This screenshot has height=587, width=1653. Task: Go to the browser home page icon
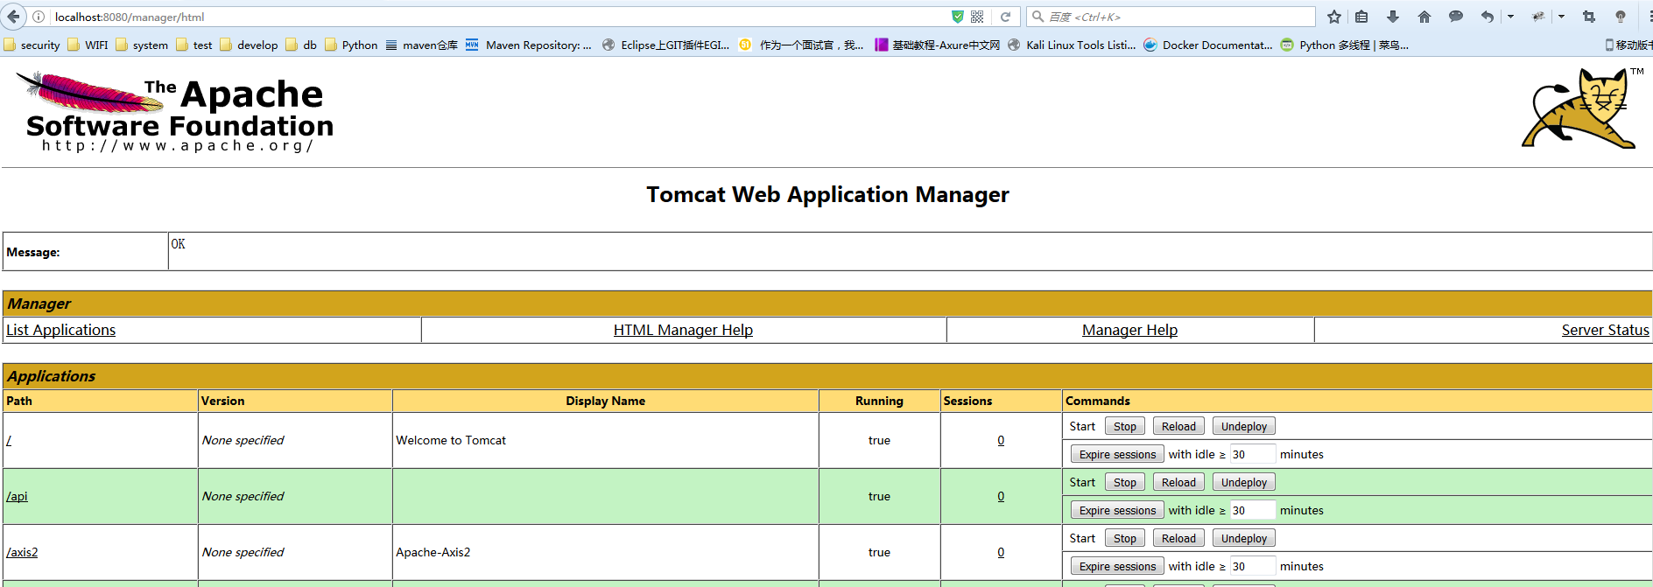pyautogui.click(x=1424, y=17)
